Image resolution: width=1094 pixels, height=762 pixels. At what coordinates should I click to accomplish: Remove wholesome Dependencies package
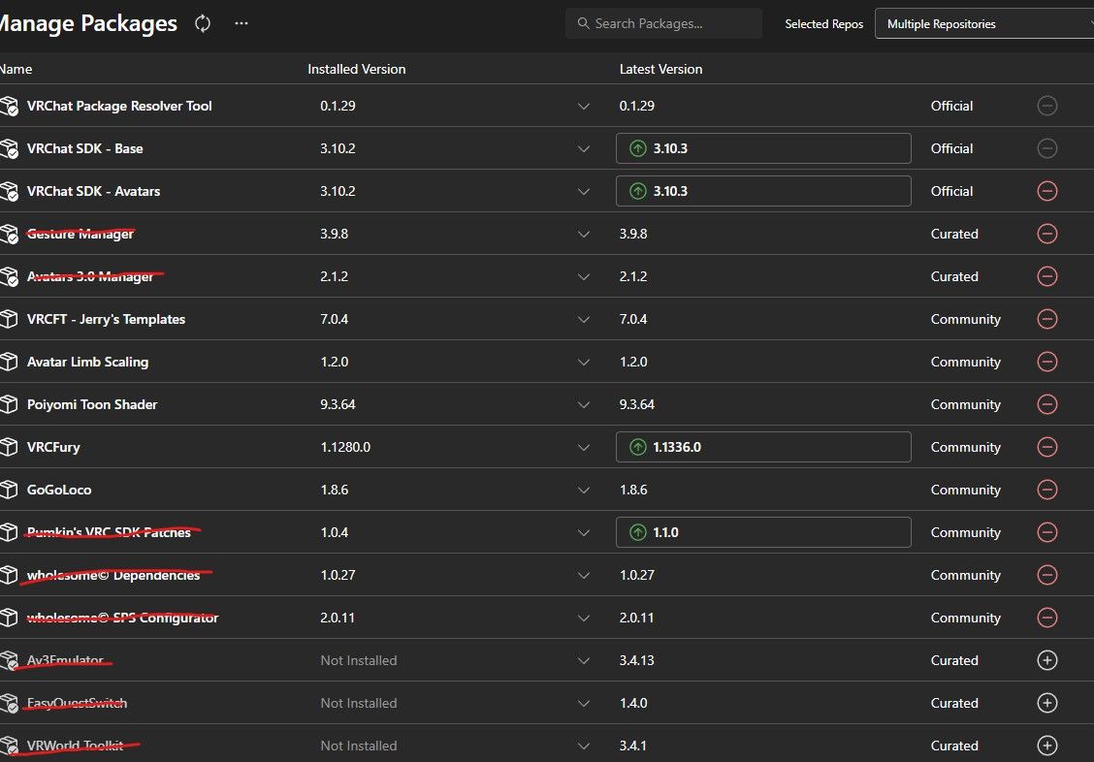1046,575
